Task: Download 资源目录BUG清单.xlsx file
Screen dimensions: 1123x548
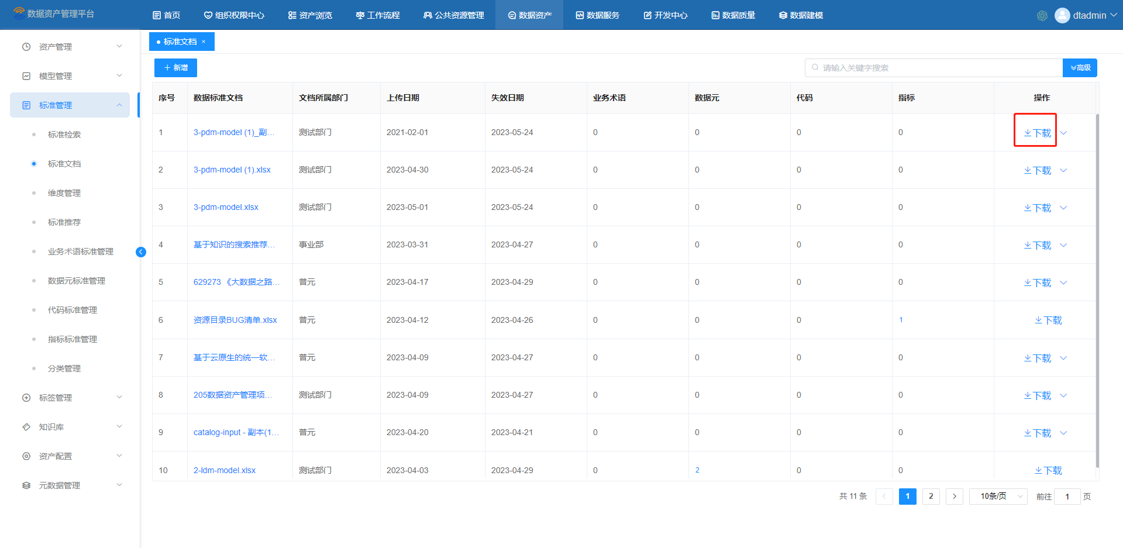Action: pos(1048,320)
